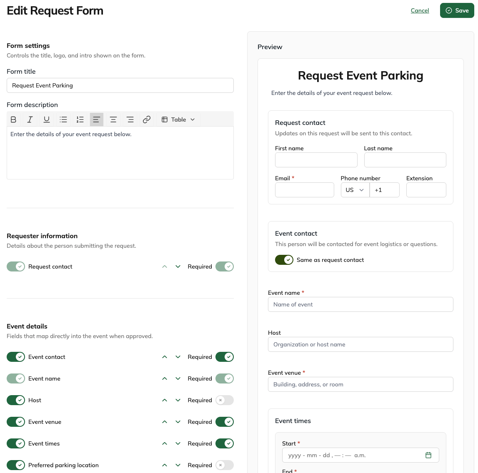Image resolution: width=478 pixels, height=473 pixels.
Task: Move Host field up
Action: [x=165, y=400]
